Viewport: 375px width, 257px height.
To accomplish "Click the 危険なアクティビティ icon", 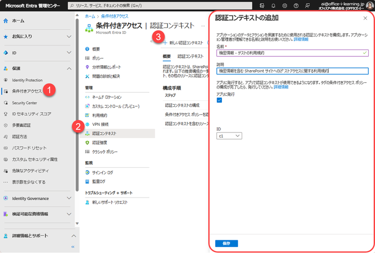I will coord(6,170).
